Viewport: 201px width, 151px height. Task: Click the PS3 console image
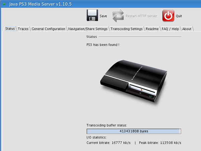pos(134,81)
